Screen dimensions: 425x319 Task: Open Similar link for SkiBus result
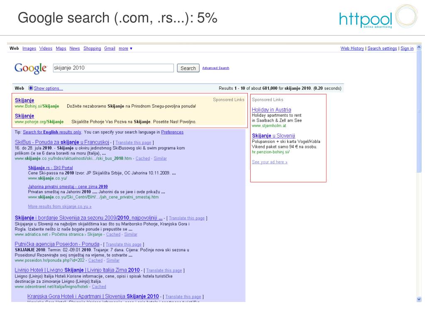click(x=160, y=158)
